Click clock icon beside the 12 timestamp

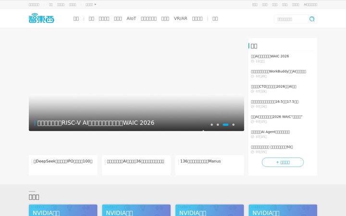[252, 61]
